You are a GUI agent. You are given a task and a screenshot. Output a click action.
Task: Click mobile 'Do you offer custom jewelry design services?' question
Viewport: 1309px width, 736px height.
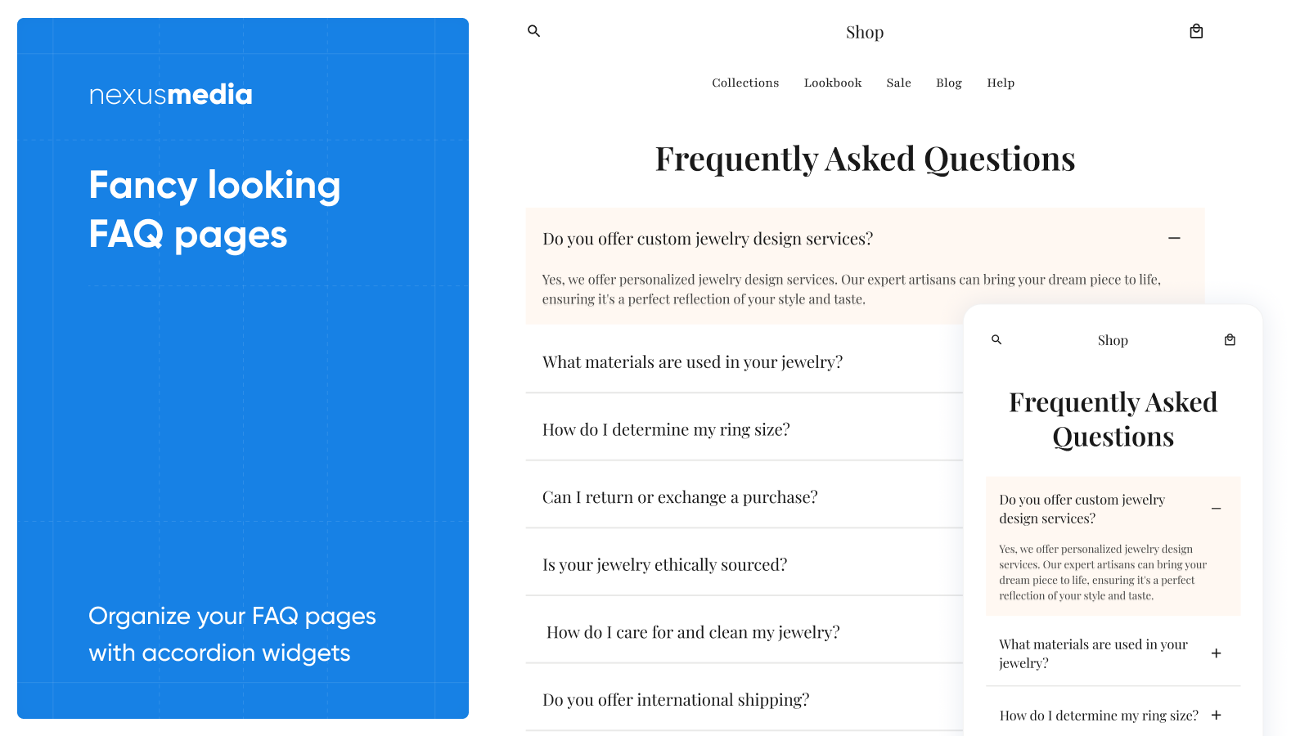(x=1082, y=509)
